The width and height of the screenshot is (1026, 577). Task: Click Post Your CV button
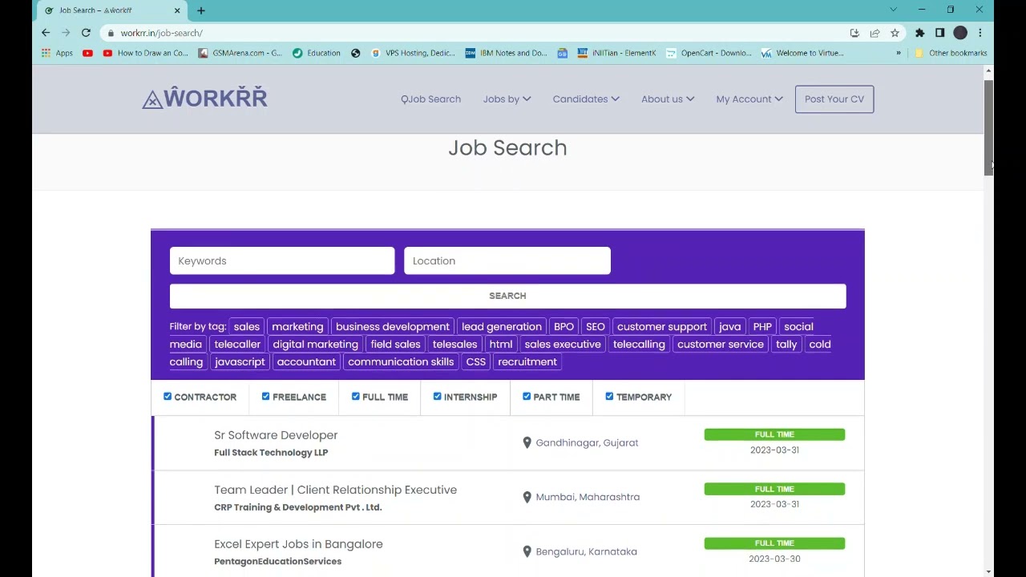tap(834, 99)
